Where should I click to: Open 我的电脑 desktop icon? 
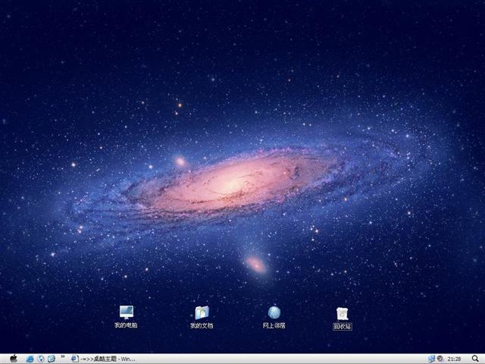pyautogui.click(x=126, y=312)
